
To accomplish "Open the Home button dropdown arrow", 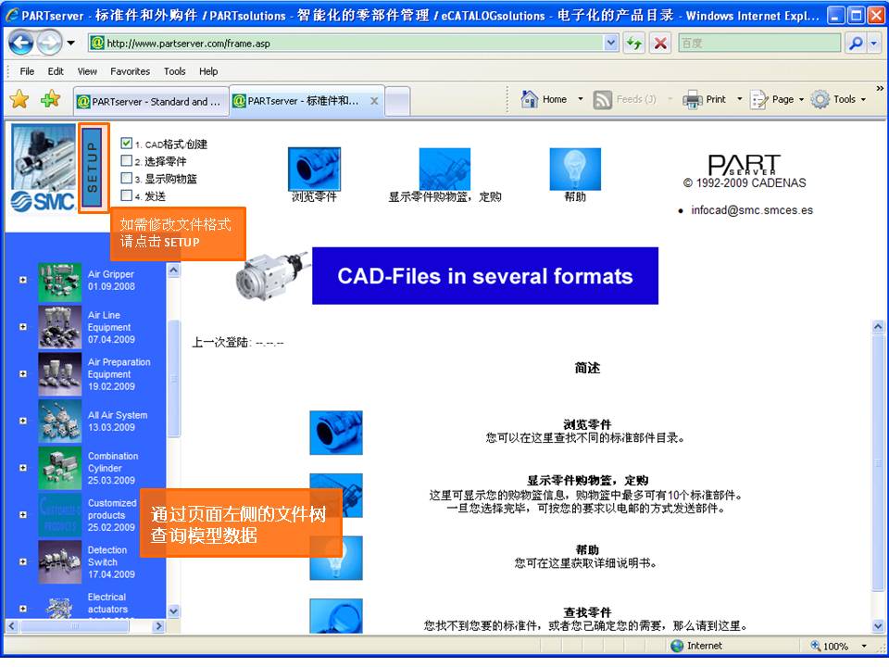I will (580, 100).
